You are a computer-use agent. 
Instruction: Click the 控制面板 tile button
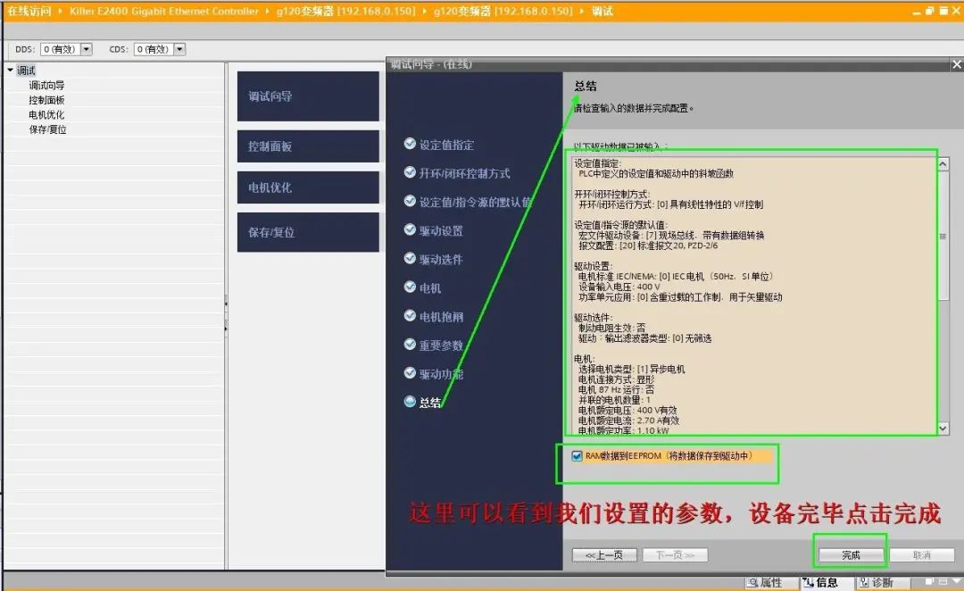click(308, 146)
